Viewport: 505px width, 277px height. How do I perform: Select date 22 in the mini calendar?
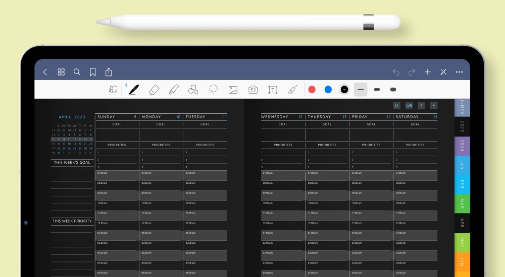point(90,144)
